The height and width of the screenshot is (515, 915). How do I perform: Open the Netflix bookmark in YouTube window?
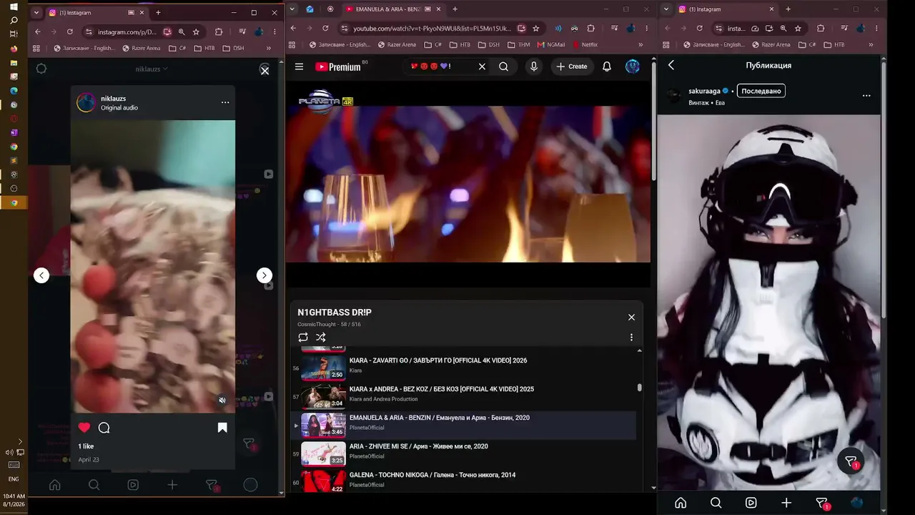584,44
